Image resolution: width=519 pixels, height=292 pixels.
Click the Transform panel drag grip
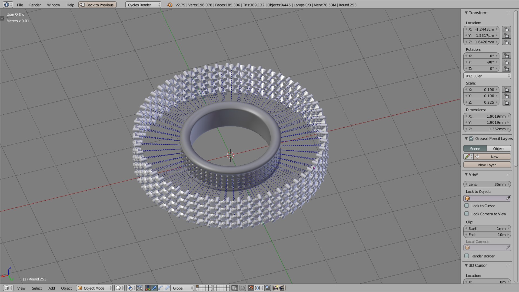(x=508, y=13)
